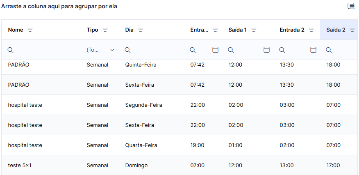The width and height of the screenshot is (359, 175).
Task: Open the Entrada 1 time picker icon in filter row
Action: pyautogui.click(x=215, y=50)
